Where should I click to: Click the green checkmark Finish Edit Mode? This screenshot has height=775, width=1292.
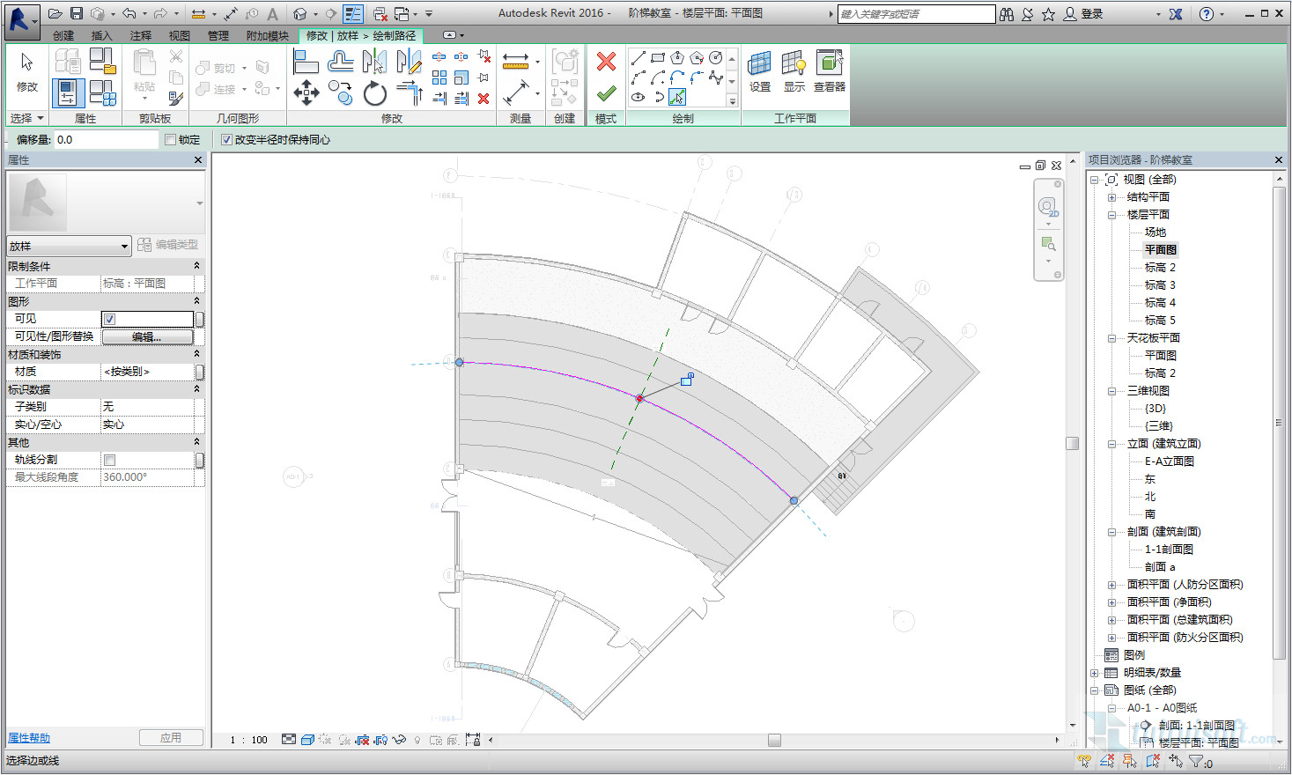click(x=606, y=93)
